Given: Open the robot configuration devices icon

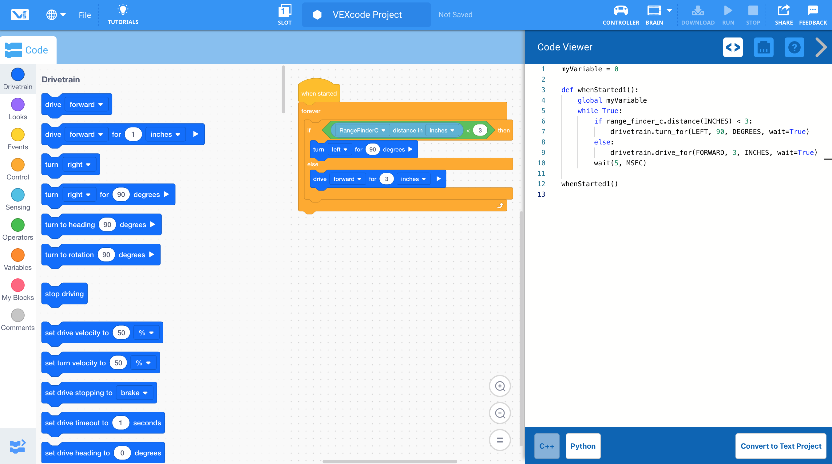Looking at the screenshot, I should [x=763, y=47].
